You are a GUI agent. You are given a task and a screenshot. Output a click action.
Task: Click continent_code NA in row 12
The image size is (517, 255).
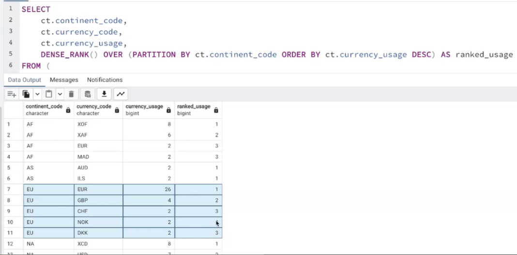49,244
